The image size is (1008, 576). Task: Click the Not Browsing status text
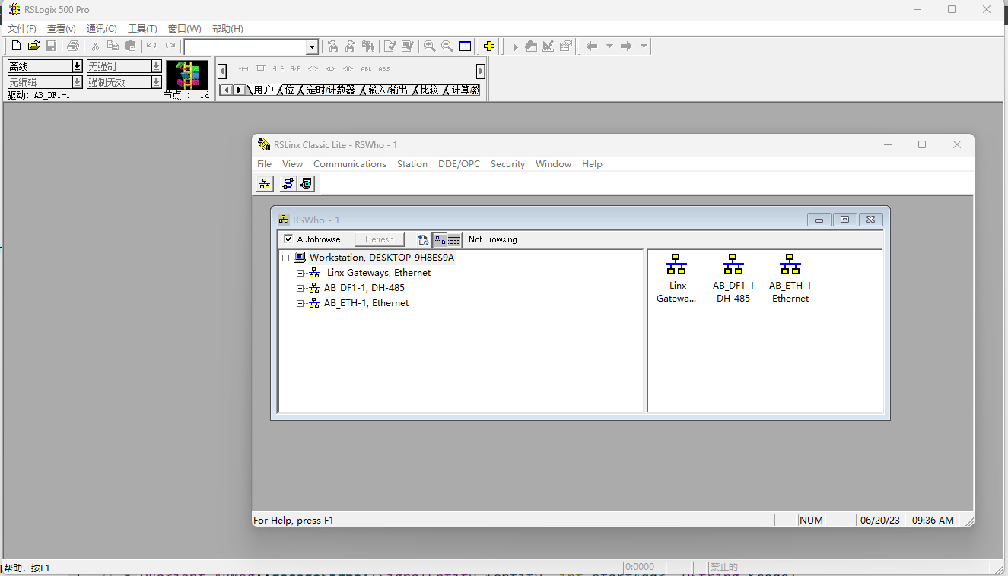492,239
